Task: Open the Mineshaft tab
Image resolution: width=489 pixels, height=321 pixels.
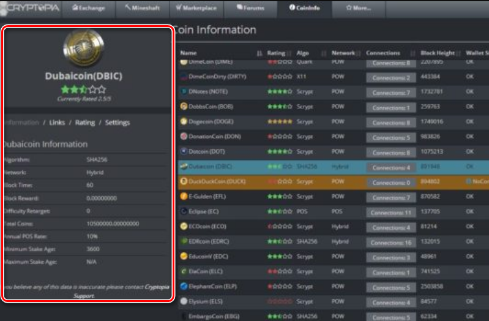Action: coord(143,8)
